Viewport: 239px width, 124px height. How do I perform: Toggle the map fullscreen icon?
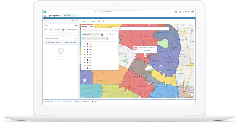coord(192,30)
